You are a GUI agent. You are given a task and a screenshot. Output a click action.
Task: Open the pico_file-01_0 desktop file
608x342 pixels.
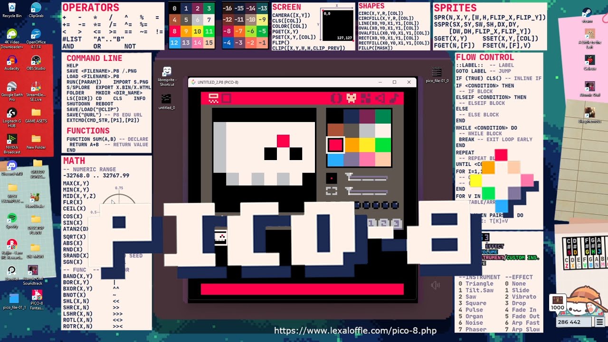point(437,75)
